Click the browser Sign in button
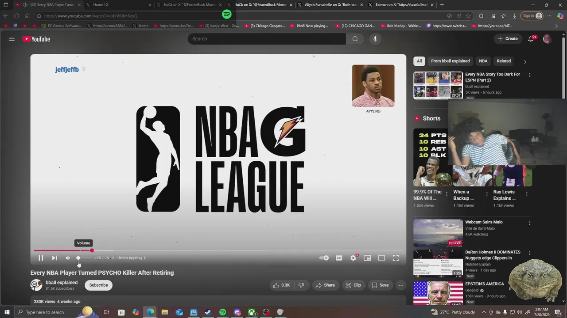The height and width of the screenshot is (318, 567). [x=532, y=16]
